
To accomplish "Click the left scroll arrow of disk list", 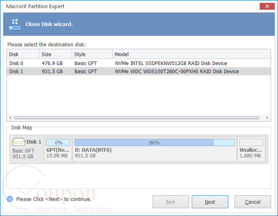I will (10, 118).
